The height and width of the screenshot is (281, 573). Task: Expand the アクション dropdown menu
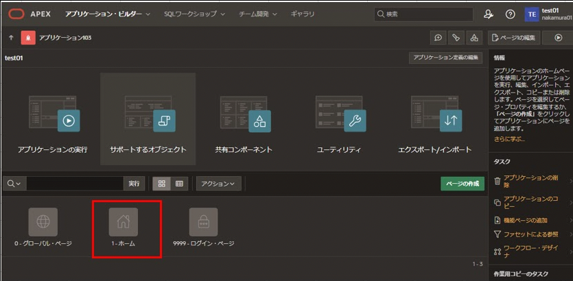(219, 184)
